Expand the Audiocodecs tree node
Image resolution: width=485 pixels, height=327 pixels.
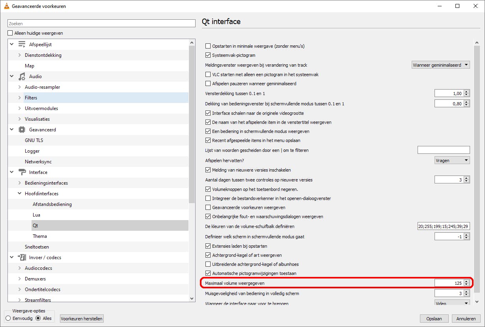click(x=20, y=268)
